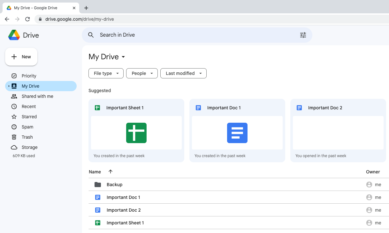Image resolution: width=389 pixels, height=233 pixels.
Task: Open the File type filter dropdown
Action: [x=106, y=73]
